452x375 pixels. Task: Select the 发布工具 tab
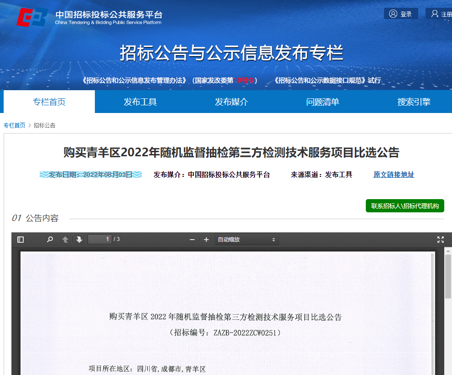click(140, 102)
